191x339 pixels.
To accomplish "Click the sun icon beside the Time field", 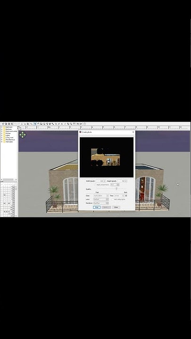I will pyautogui.click(x=126, y=196).
